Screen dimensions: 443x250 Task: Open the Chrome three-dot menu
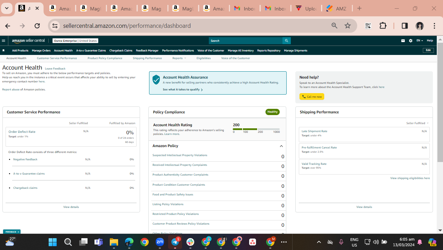coord(434,26)
